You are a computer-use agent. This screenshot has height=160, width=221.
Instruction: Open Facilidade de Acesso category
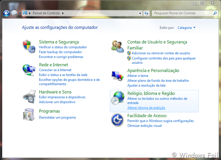pyautogui.click(x=147, y=116)
